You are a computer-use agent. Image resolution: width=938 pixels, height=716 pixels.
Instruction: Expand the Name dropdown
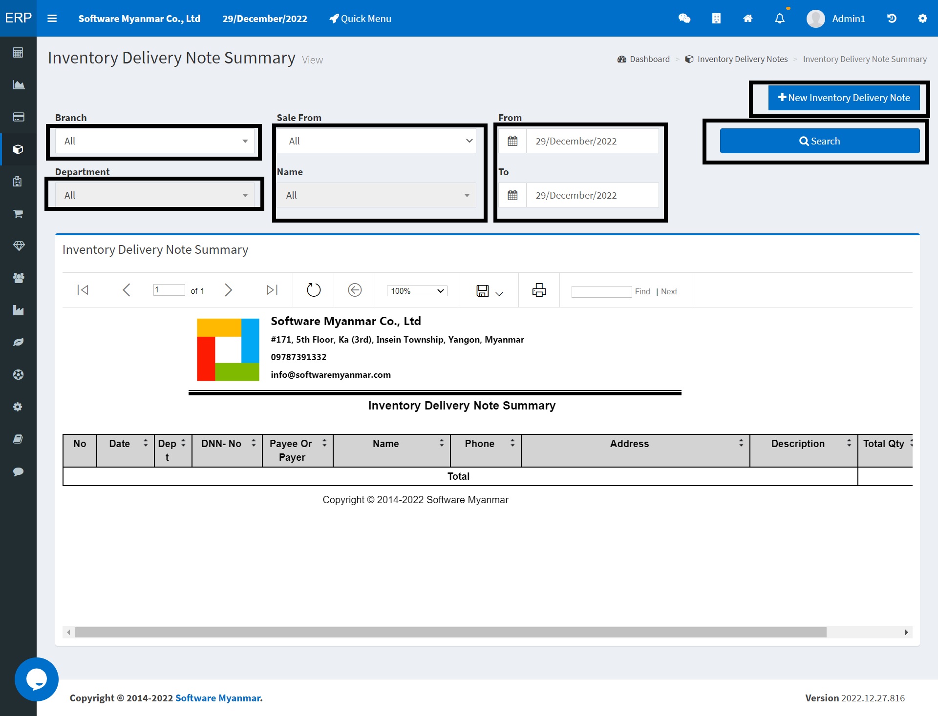(376, 195)
